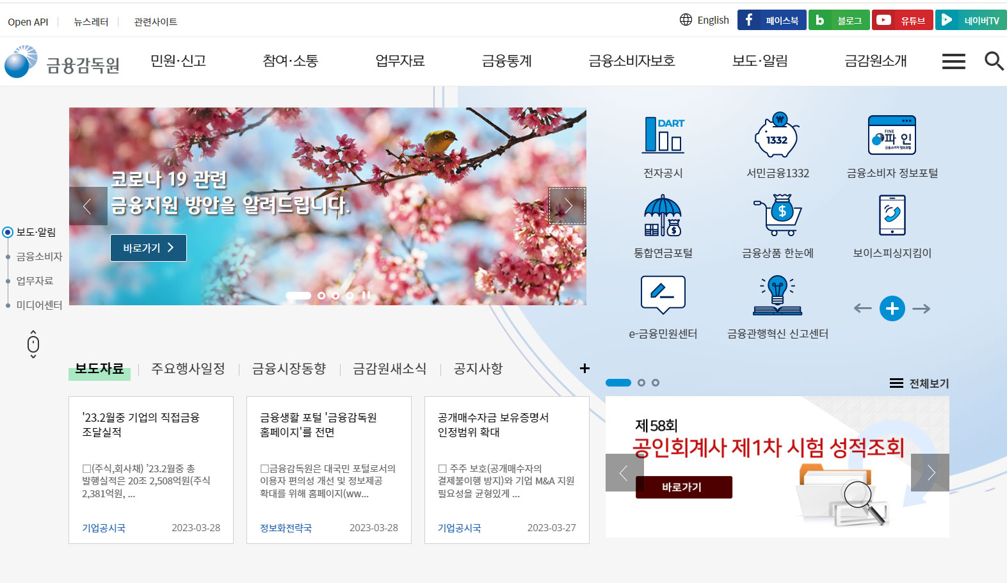1007x583 pixels.
Task: Switch to 공지사항 tab
Action: coord(478,369)
